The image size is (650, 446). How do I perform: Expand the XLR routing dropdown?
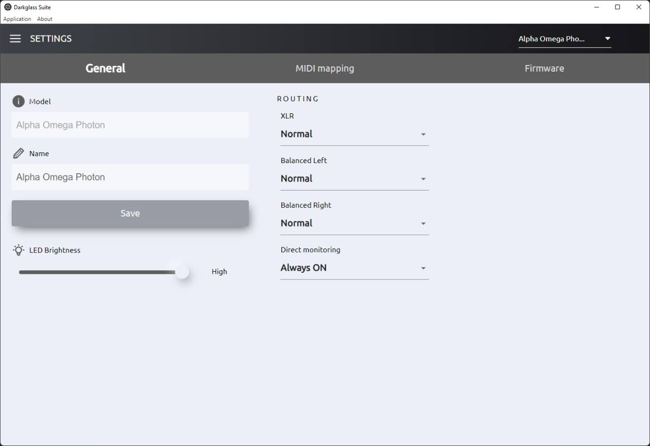(354, 134)
